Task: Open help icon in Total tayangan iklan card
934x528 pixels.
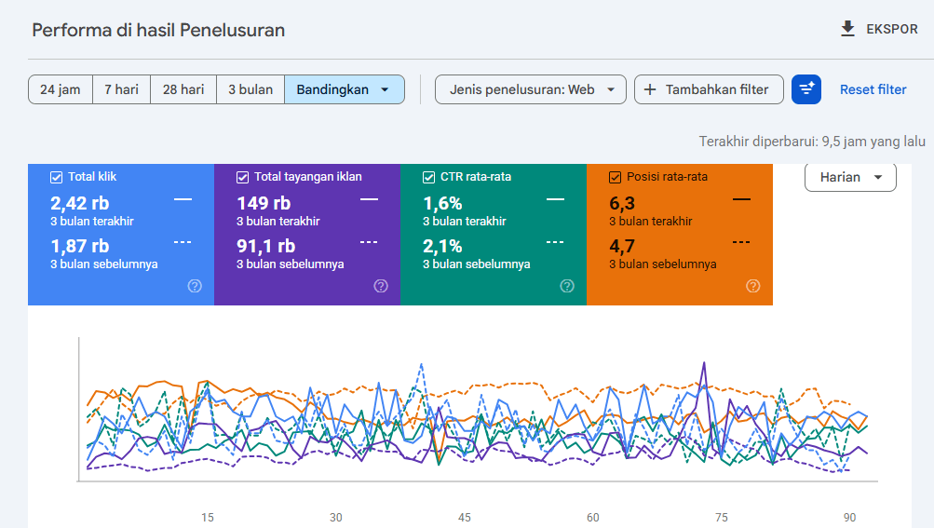Action: [x=381, y=286]
